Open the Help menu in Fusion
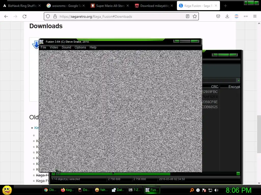261x195 pixels. click(93, 47)
